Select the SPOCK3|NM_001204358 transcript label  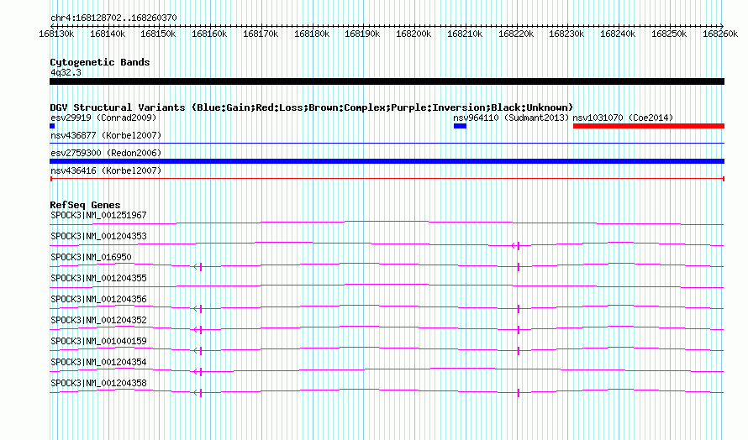click(x=98, y=383)
